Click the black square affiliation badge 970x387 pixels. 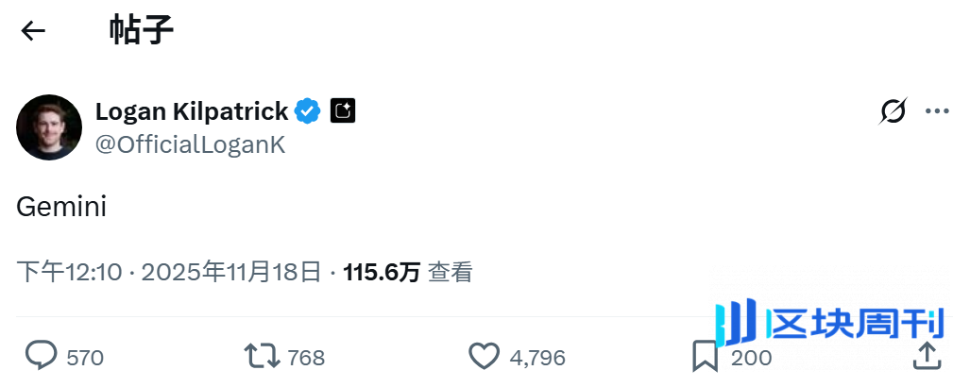click(x=342, y=111)
